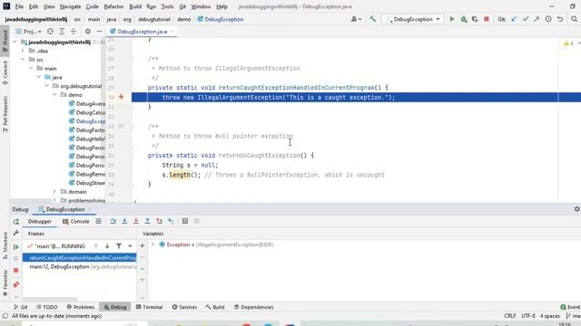Click Run to Cursor icon in debugger toolbar

[171, 221]
